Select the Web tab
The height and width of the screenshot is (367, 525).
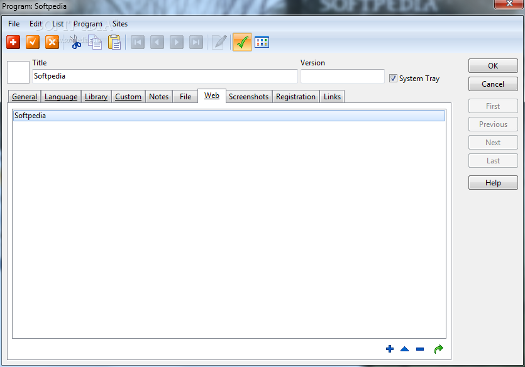tap(212, 96)
